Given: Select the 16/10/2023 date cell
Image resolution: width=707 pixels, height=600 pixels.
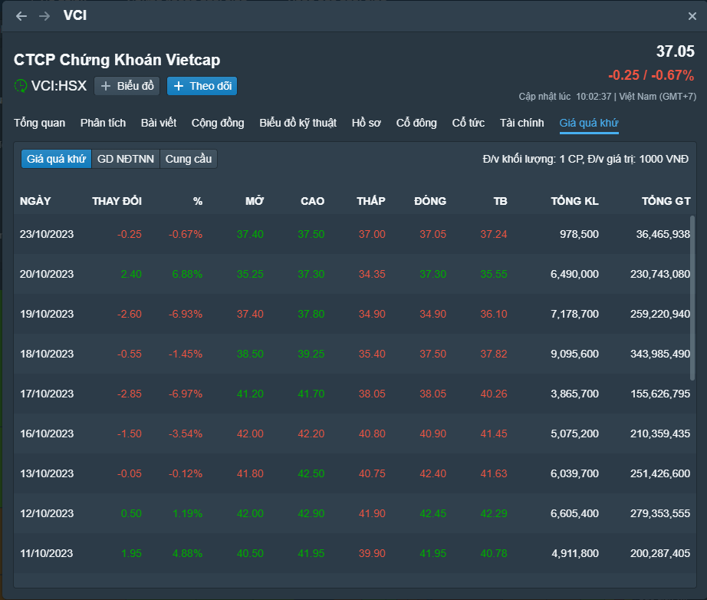Looking at the screenshot, I should click(x=47, y=434).
